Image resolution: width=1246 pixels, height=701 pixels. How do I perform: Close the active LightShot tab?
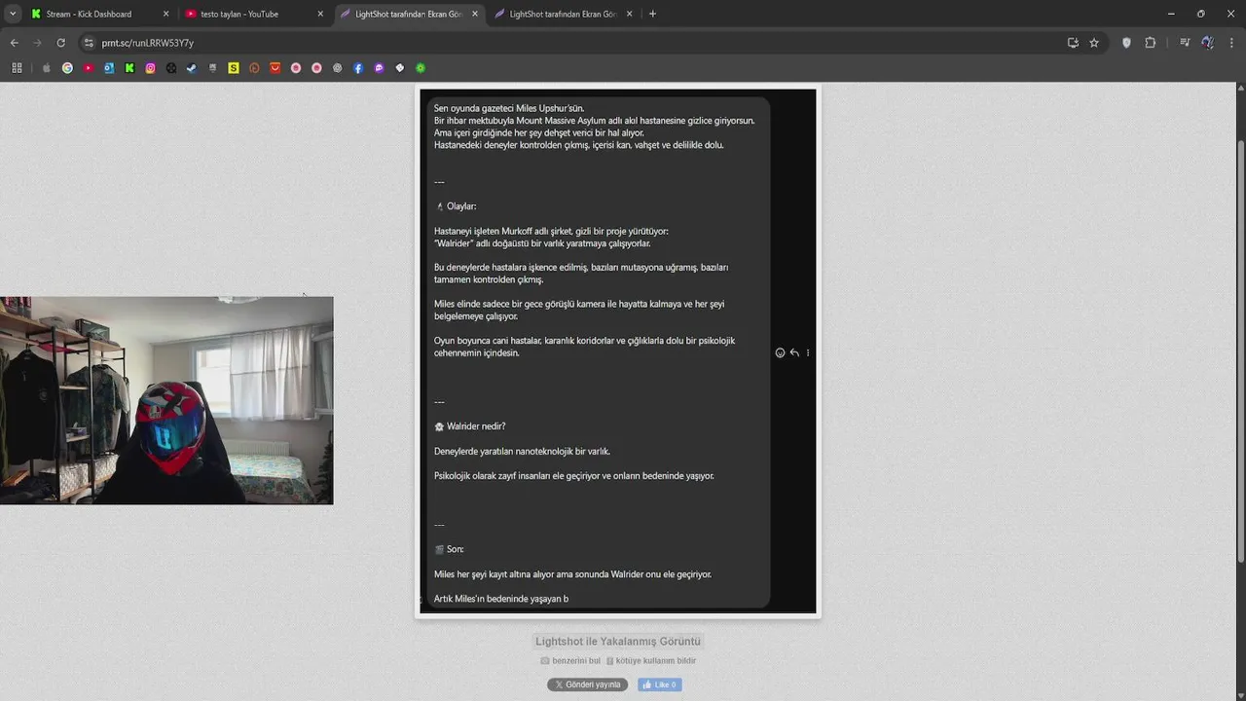click(475, 14)
